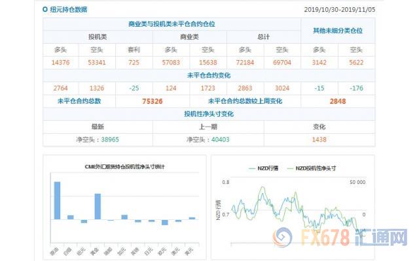Click the 商业类 column group header
The width and height of the screenshot is (419, 261).
pyautogui.click(x=189, y=37)
